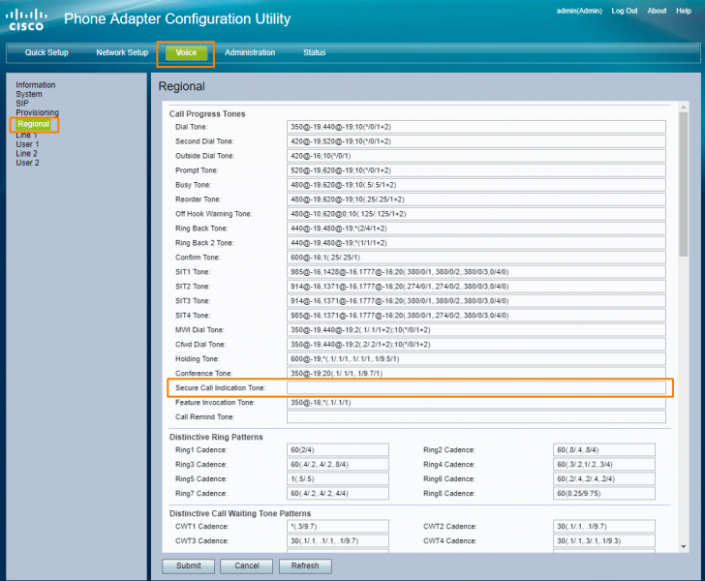Click the Outside Dial Tone field
Screen dimensions: 705x581
476,156
